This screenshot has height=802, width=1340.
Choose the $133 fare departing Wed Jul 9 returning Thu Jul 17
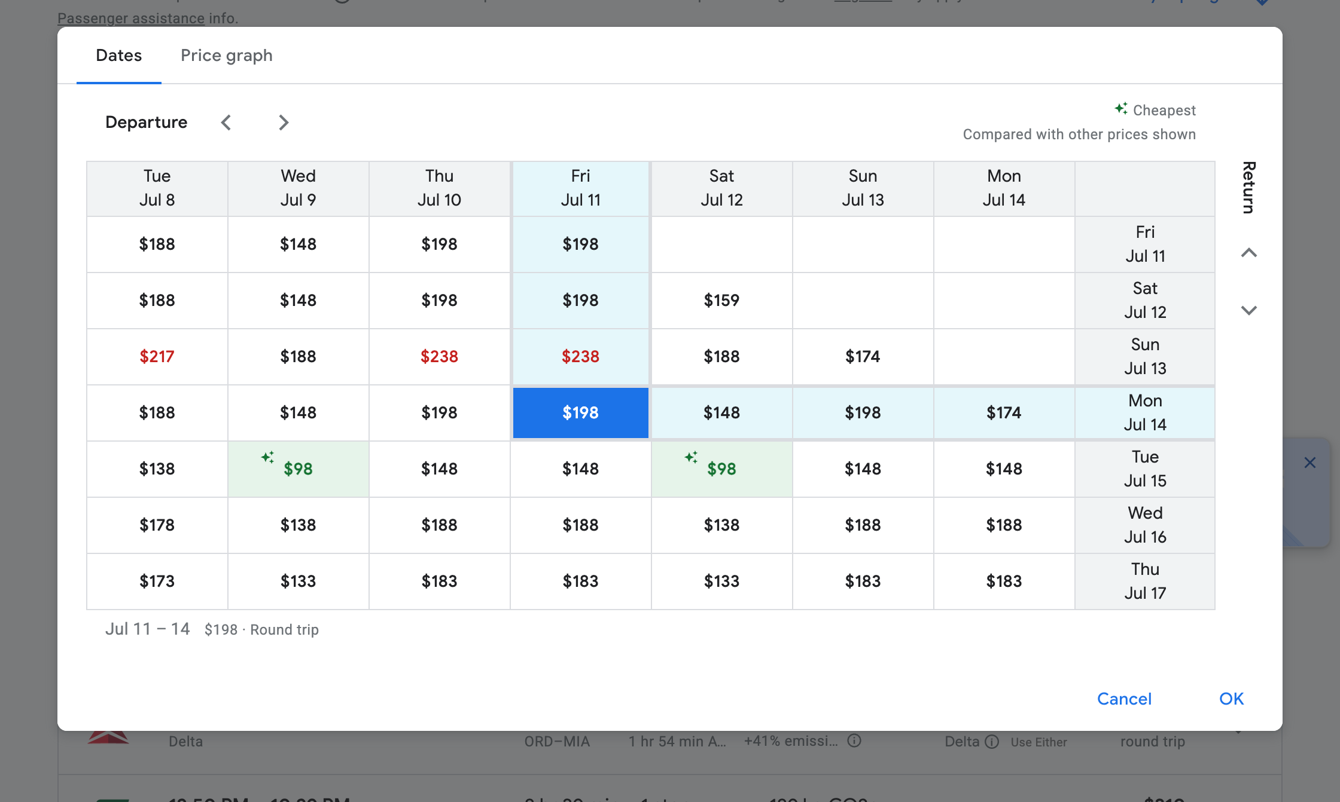pyautogui.click(x=298, y=581)
